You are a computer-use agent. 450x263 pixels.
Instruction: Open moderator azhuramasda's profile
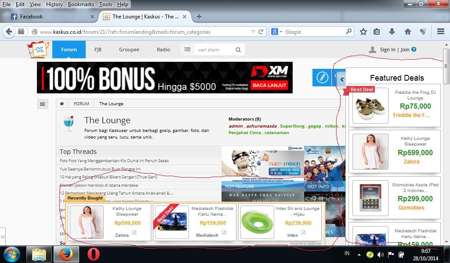pyautogui.click(x=261, y=126)
